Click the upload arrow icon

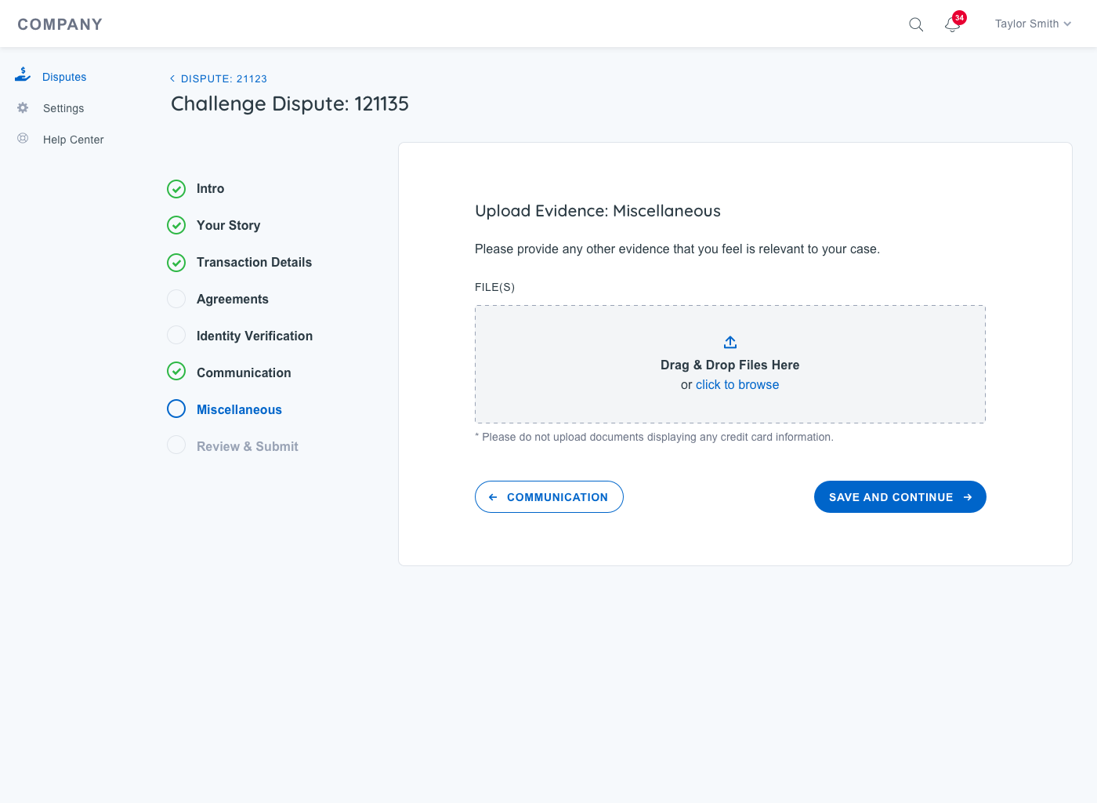730,343
